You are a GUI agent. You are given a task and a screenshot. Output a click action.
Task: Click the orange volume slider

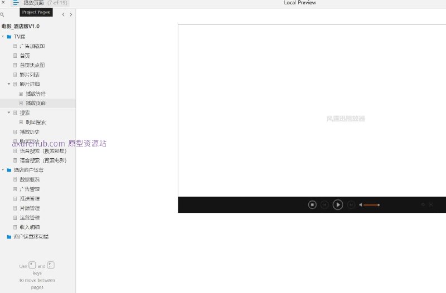(371, 205)
